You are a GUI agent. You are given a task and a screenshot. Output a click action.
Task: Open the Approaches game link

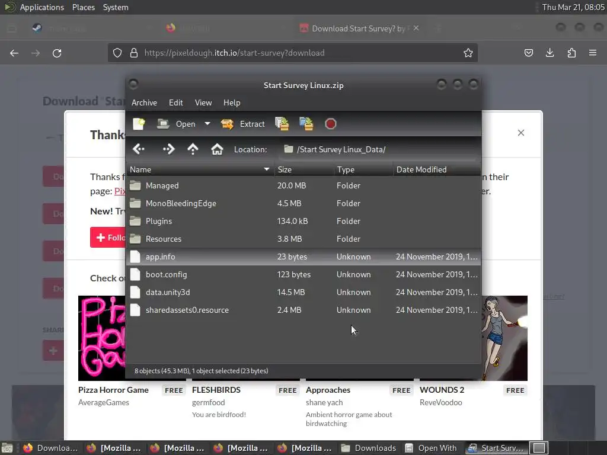[328, 390]
